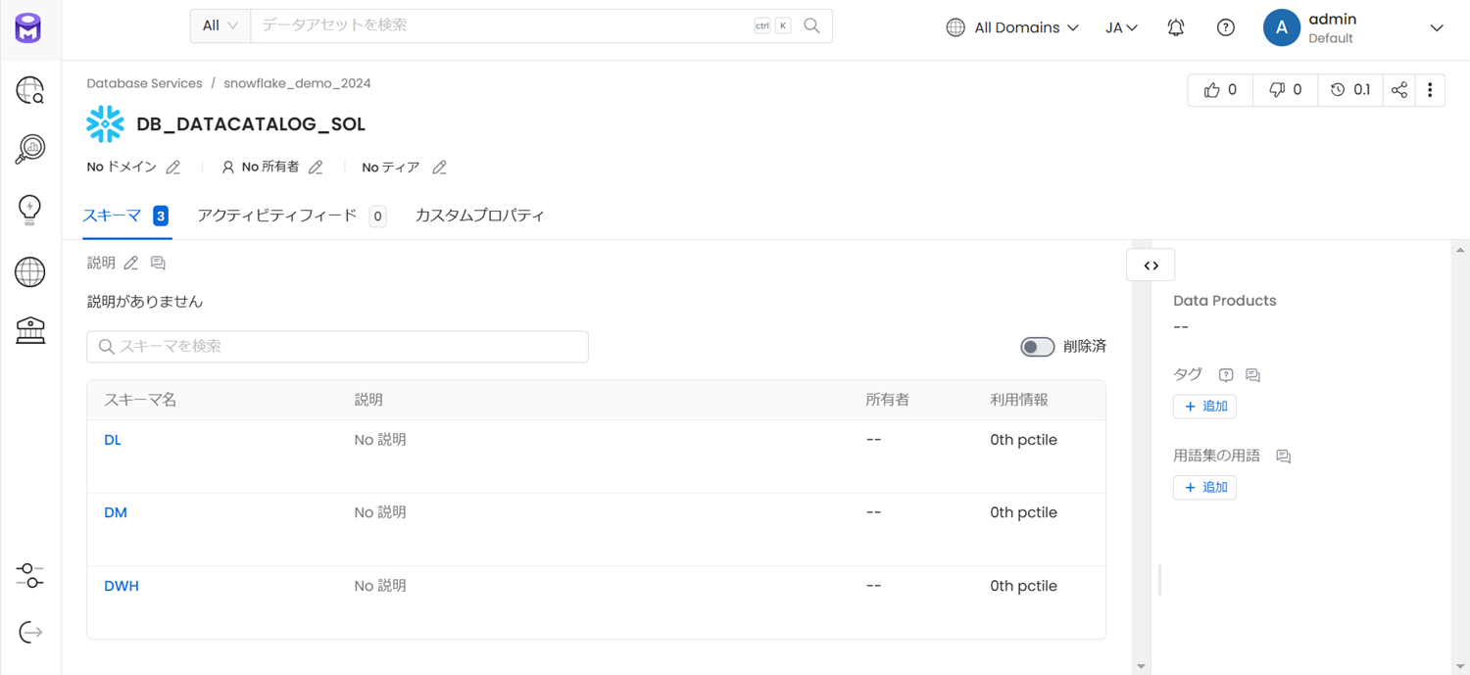Open the snowflake_demo_2024 breadcrumb link
The width and height of the screenshot is (1470, 675).
(x=297, y=83)
